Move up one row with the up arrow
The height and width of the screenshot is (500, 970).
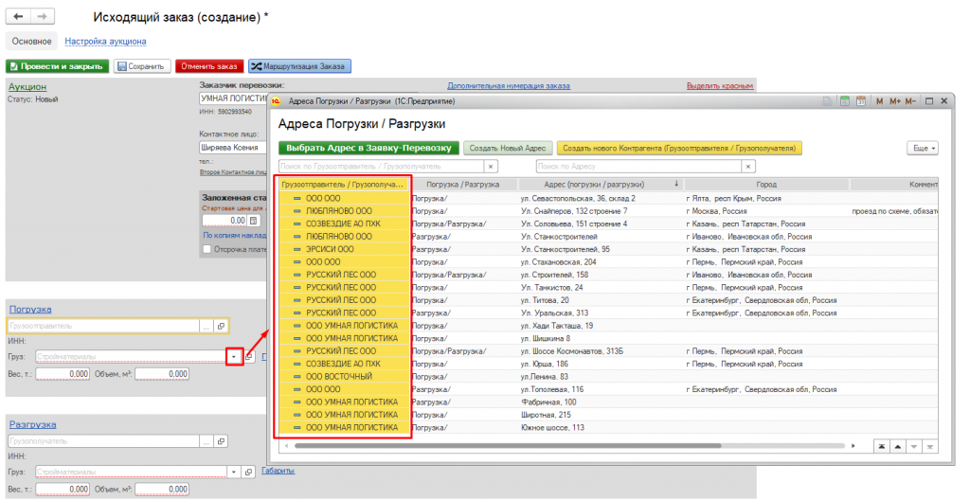click(x=898, y=447)
